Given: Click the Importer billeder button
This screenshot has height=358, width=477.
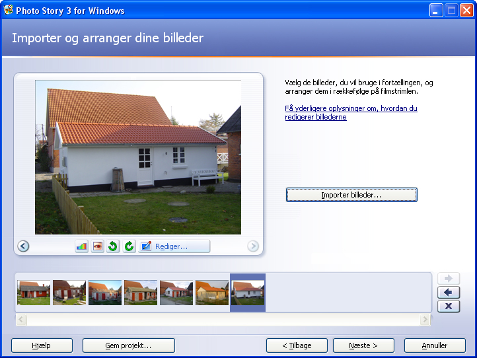Looking at the screenshot, I should coord(351,195).
